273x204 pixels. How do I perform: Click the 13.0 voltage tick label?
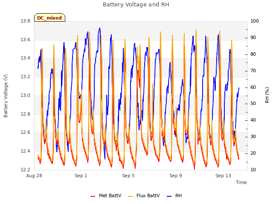[26, 95]
